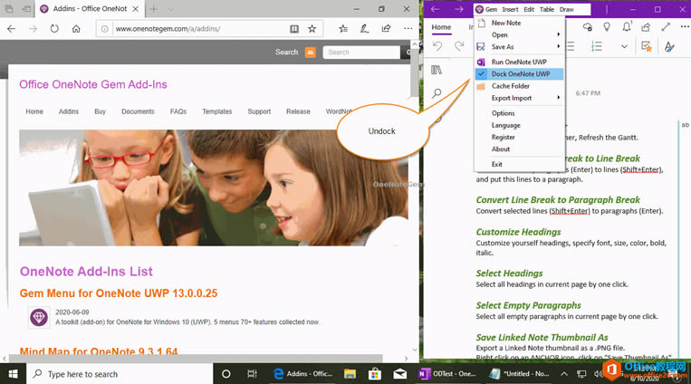
Task: Click the website search input field
Action: pos(360,53)
